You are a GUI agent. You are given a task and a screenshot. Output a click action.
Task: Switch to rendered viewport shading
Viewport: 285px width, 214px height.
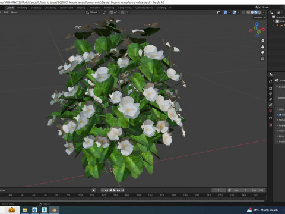point(259,12)
